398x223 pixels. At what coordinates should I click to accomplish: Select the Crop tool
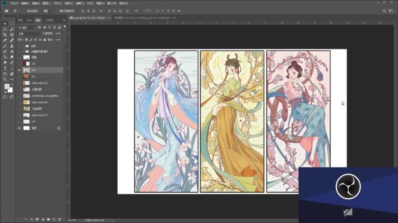tap(5, 35)
